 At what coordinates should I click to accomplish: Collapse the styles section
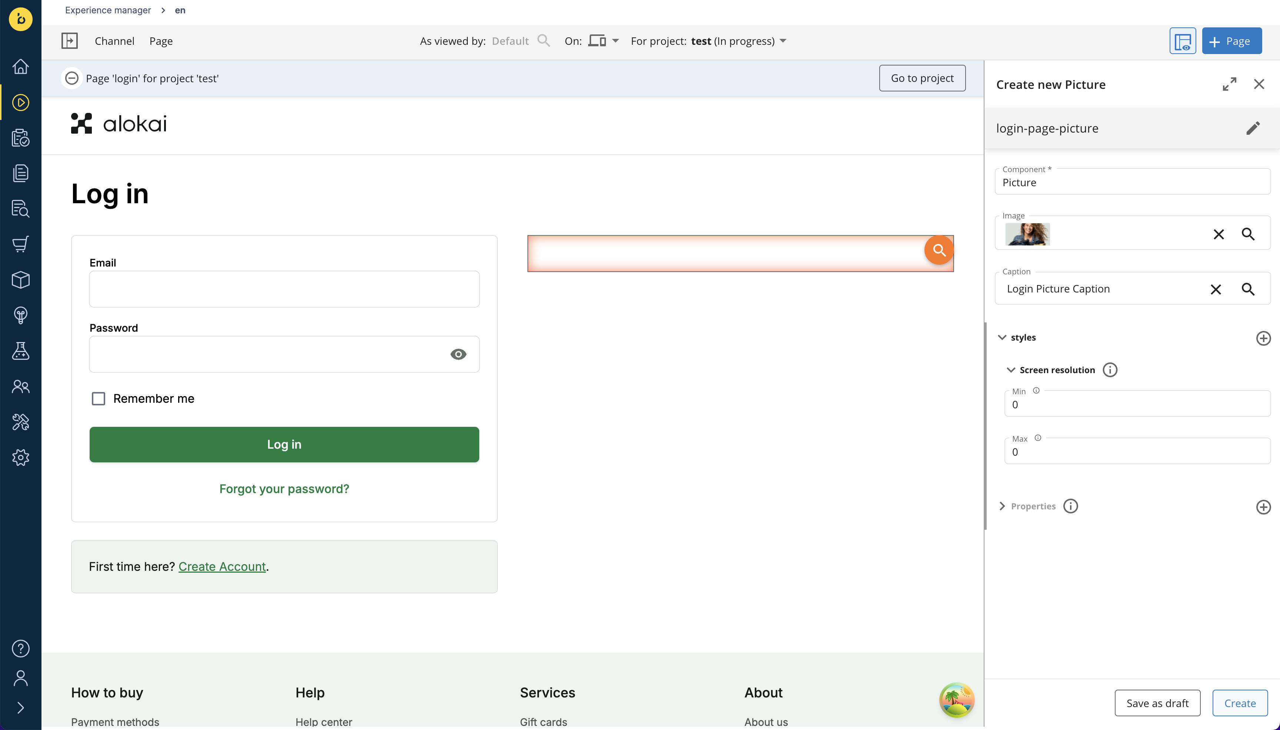[x=1001, y=338]
